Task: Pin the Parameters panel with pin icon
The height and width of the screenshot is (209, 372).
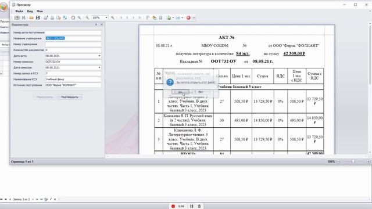Action: [96, 24]
